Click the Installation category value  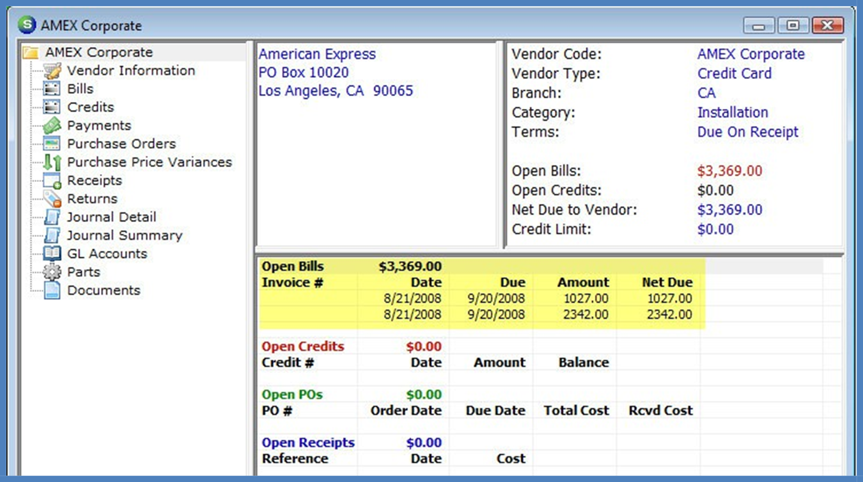(733, 113)
